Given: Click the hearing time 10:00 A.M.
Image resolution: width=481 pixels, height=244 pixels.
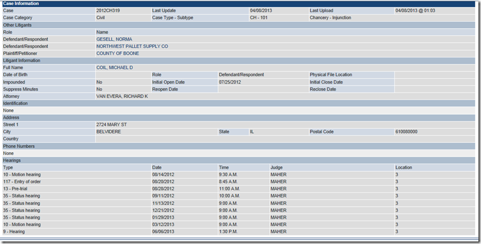Looking at the screenshot, I should [x=230, y=195].
